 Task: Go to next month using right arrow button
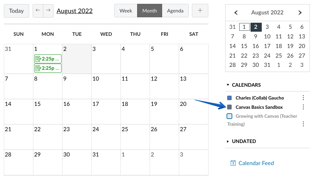(48, 11)
